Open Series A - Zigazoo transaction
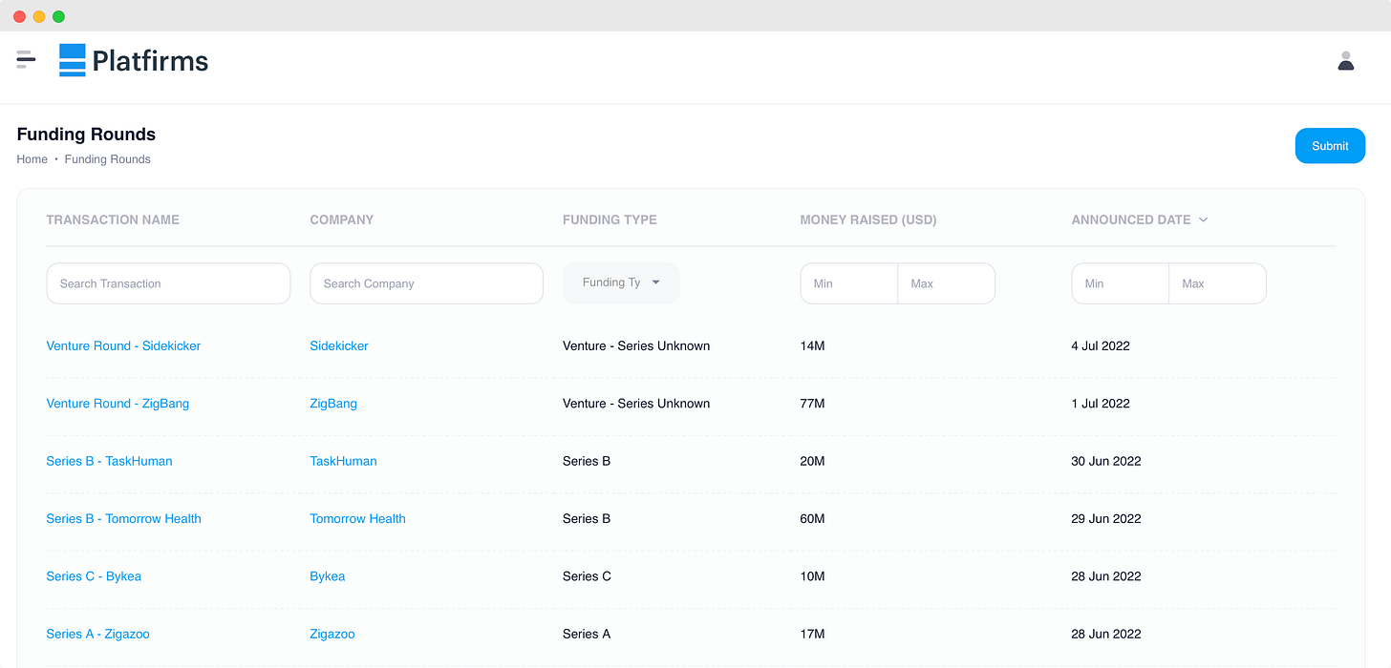Viewport: 1391px width, 668px height. (97, 634)
